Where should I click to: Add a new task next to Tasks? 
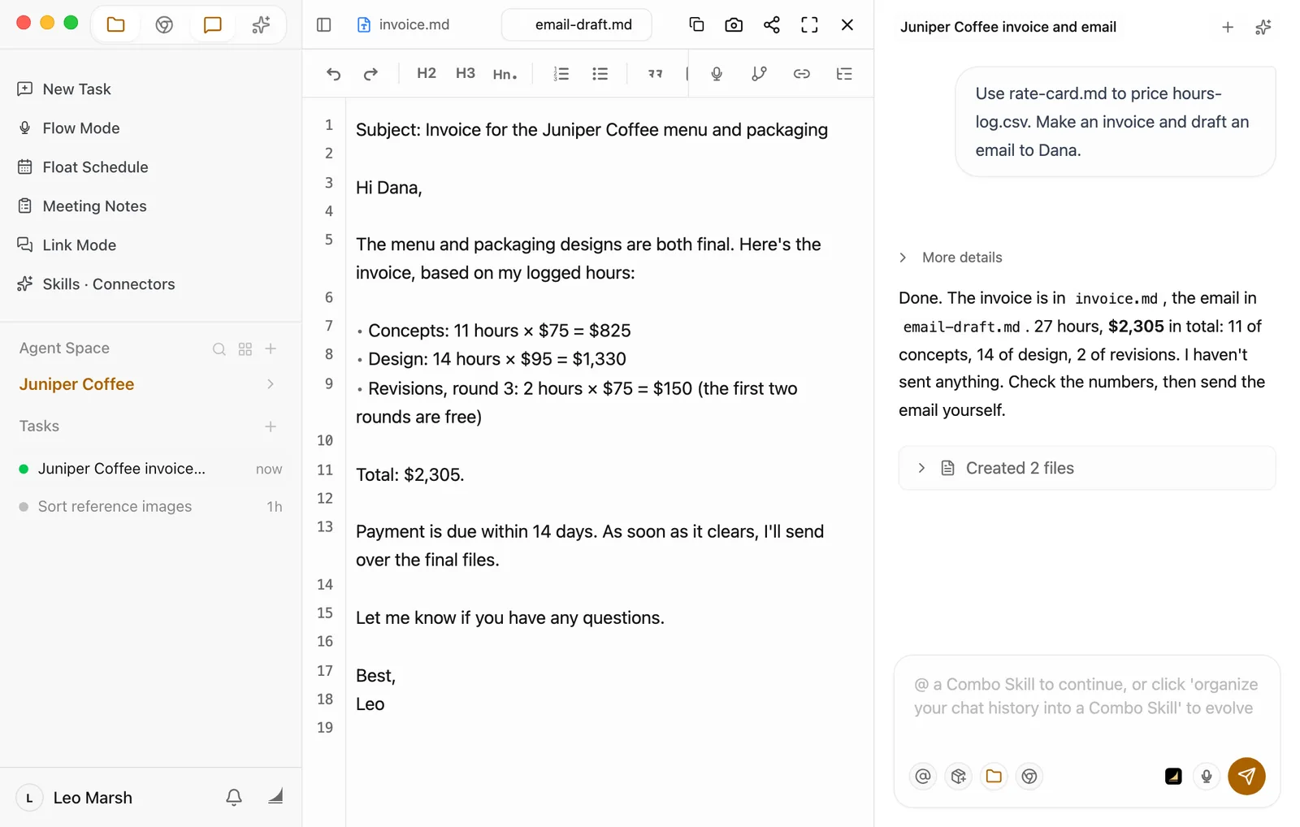pos(271,426)
